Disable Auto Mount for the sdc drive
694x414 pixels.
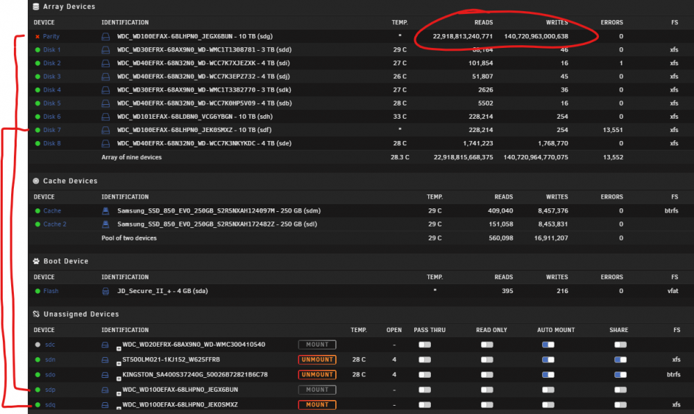pos(548,345)
